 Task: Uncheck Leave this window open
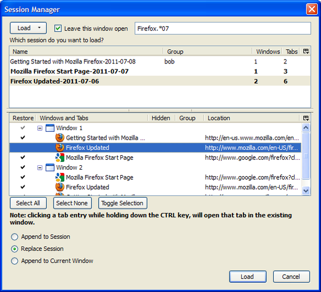(x=58, y=28)
